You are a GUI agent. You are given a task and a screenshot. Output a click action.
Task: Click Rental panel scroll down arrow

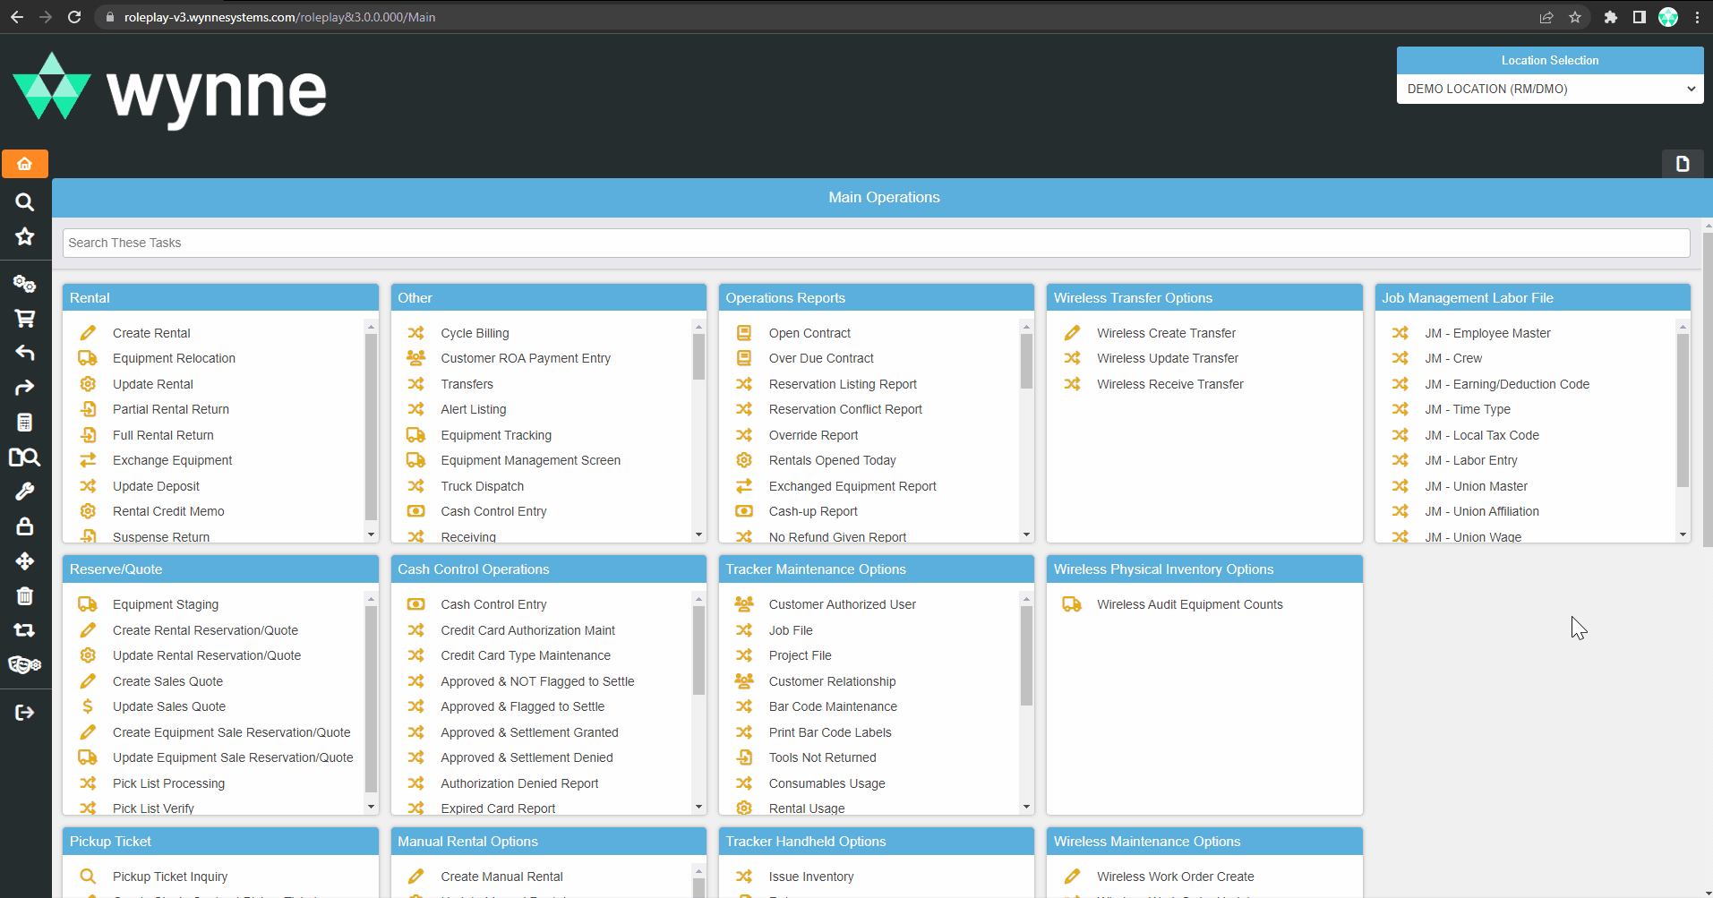[x=371, y=535]
